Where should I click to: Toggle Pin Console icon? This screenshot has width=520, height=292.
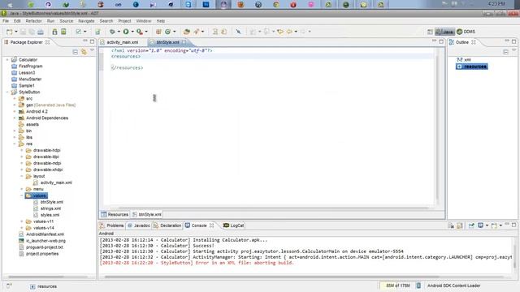pos(471,225)
